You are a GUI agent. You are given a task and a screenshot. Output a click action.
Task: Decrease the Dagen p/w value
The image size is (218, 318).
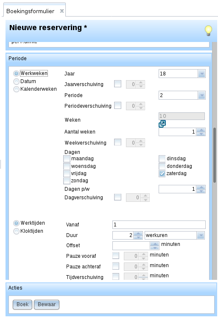pos(201,191)
